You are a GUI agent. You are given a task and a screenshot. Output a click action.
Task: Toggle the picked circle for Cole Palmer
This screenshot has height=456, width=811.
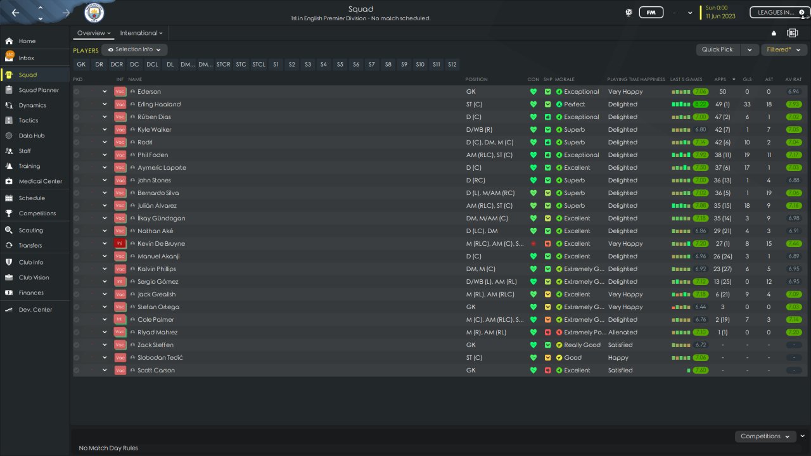(77, 320)
